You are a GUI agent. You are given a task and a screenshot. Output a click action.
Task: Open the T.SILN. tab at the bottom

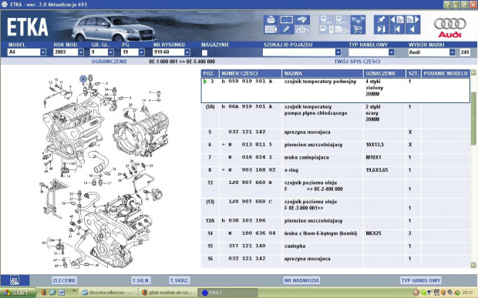point(141,280)
